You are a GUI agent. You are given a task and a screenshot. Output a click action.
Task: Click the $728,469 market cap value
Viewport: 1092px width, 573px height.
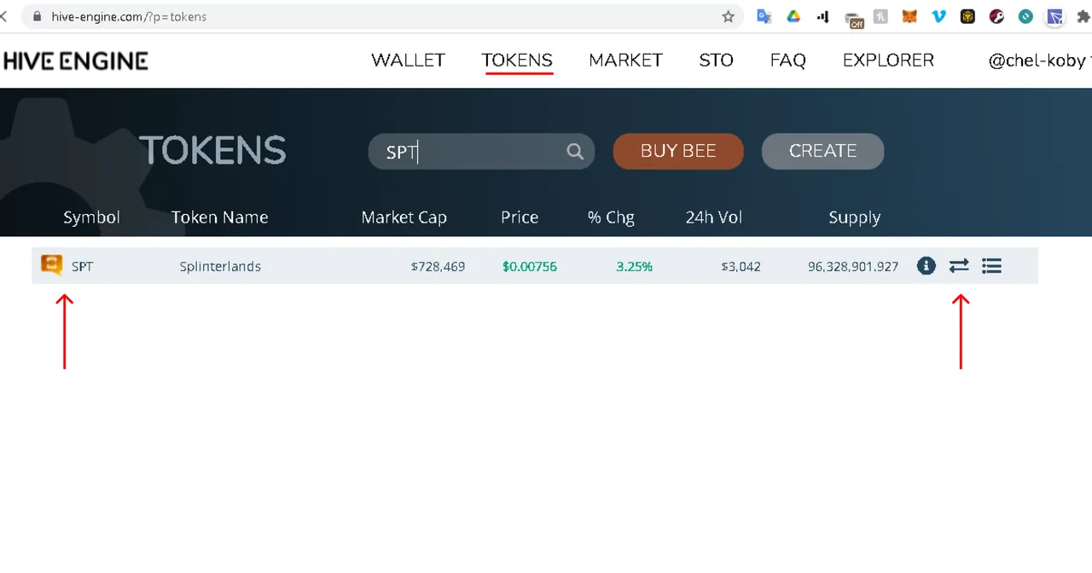438,266
